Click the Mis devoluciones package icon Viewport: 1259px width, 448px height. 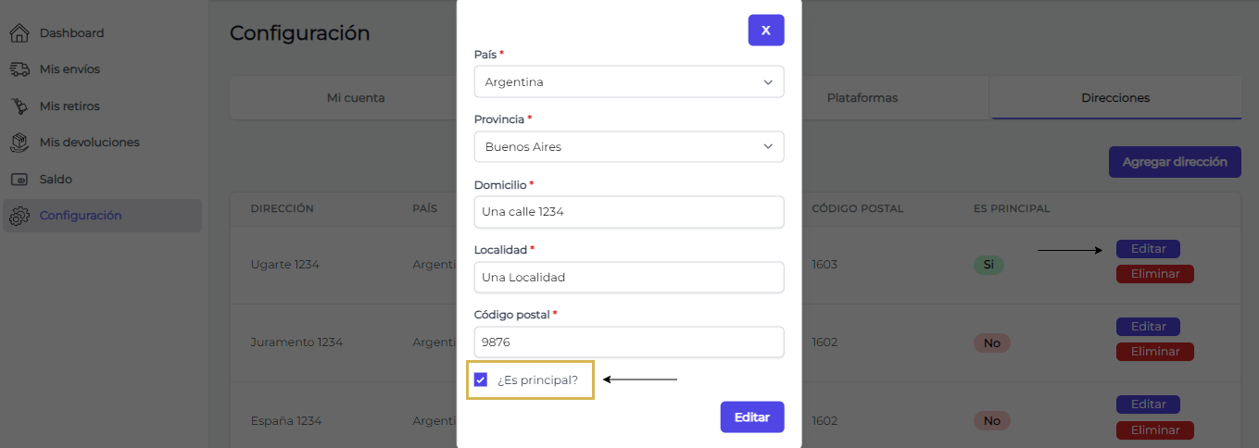coord(19,143)
